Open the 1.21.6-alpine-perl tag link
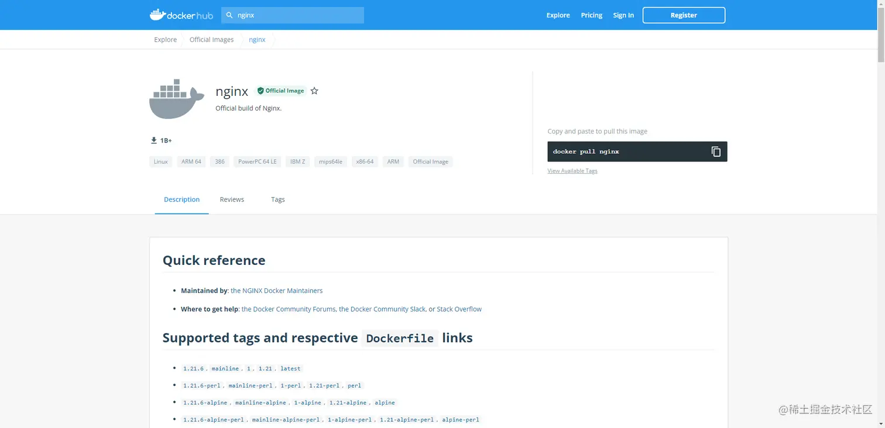885x428 pixels. coord(214,419)
